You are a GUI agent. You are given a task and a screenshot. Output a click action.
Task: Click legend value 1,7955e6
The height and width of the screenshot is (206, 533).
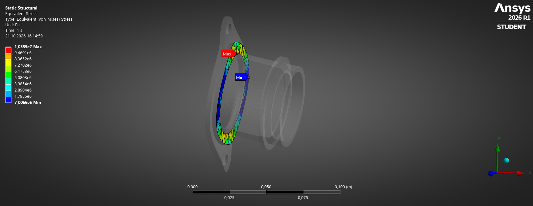tap(23, 96)
